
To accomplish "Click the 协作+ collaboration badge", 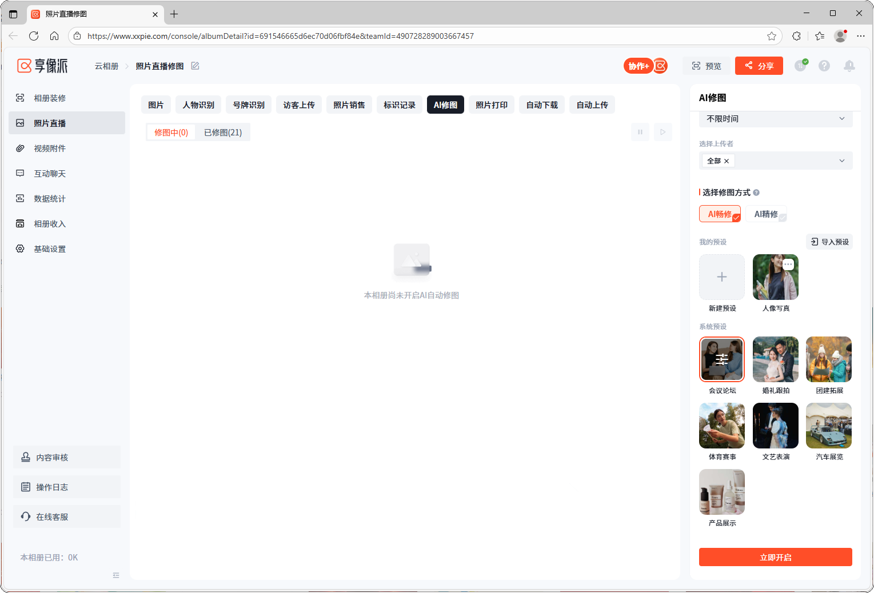I will [x=638, y=66].
